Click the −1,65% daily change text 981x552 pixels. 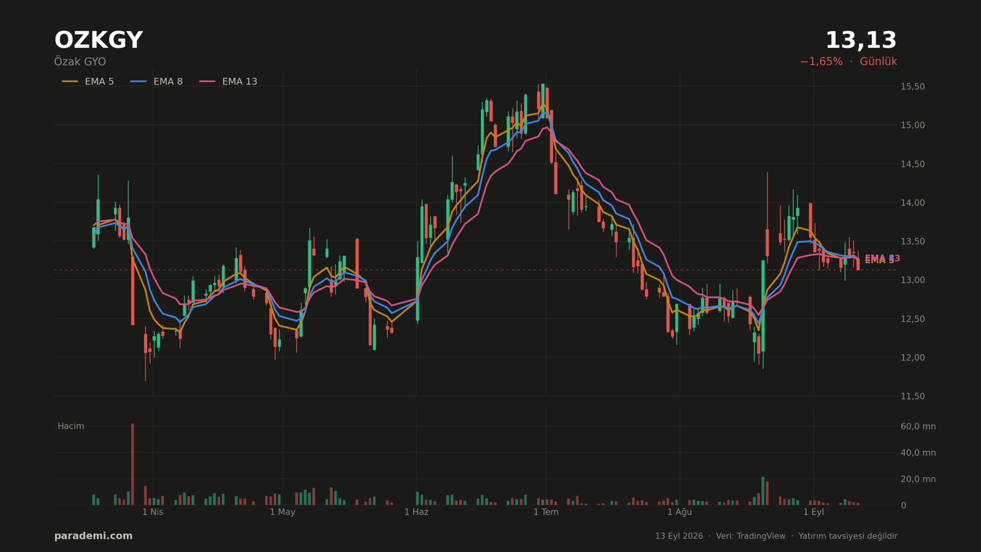point(821,61)
